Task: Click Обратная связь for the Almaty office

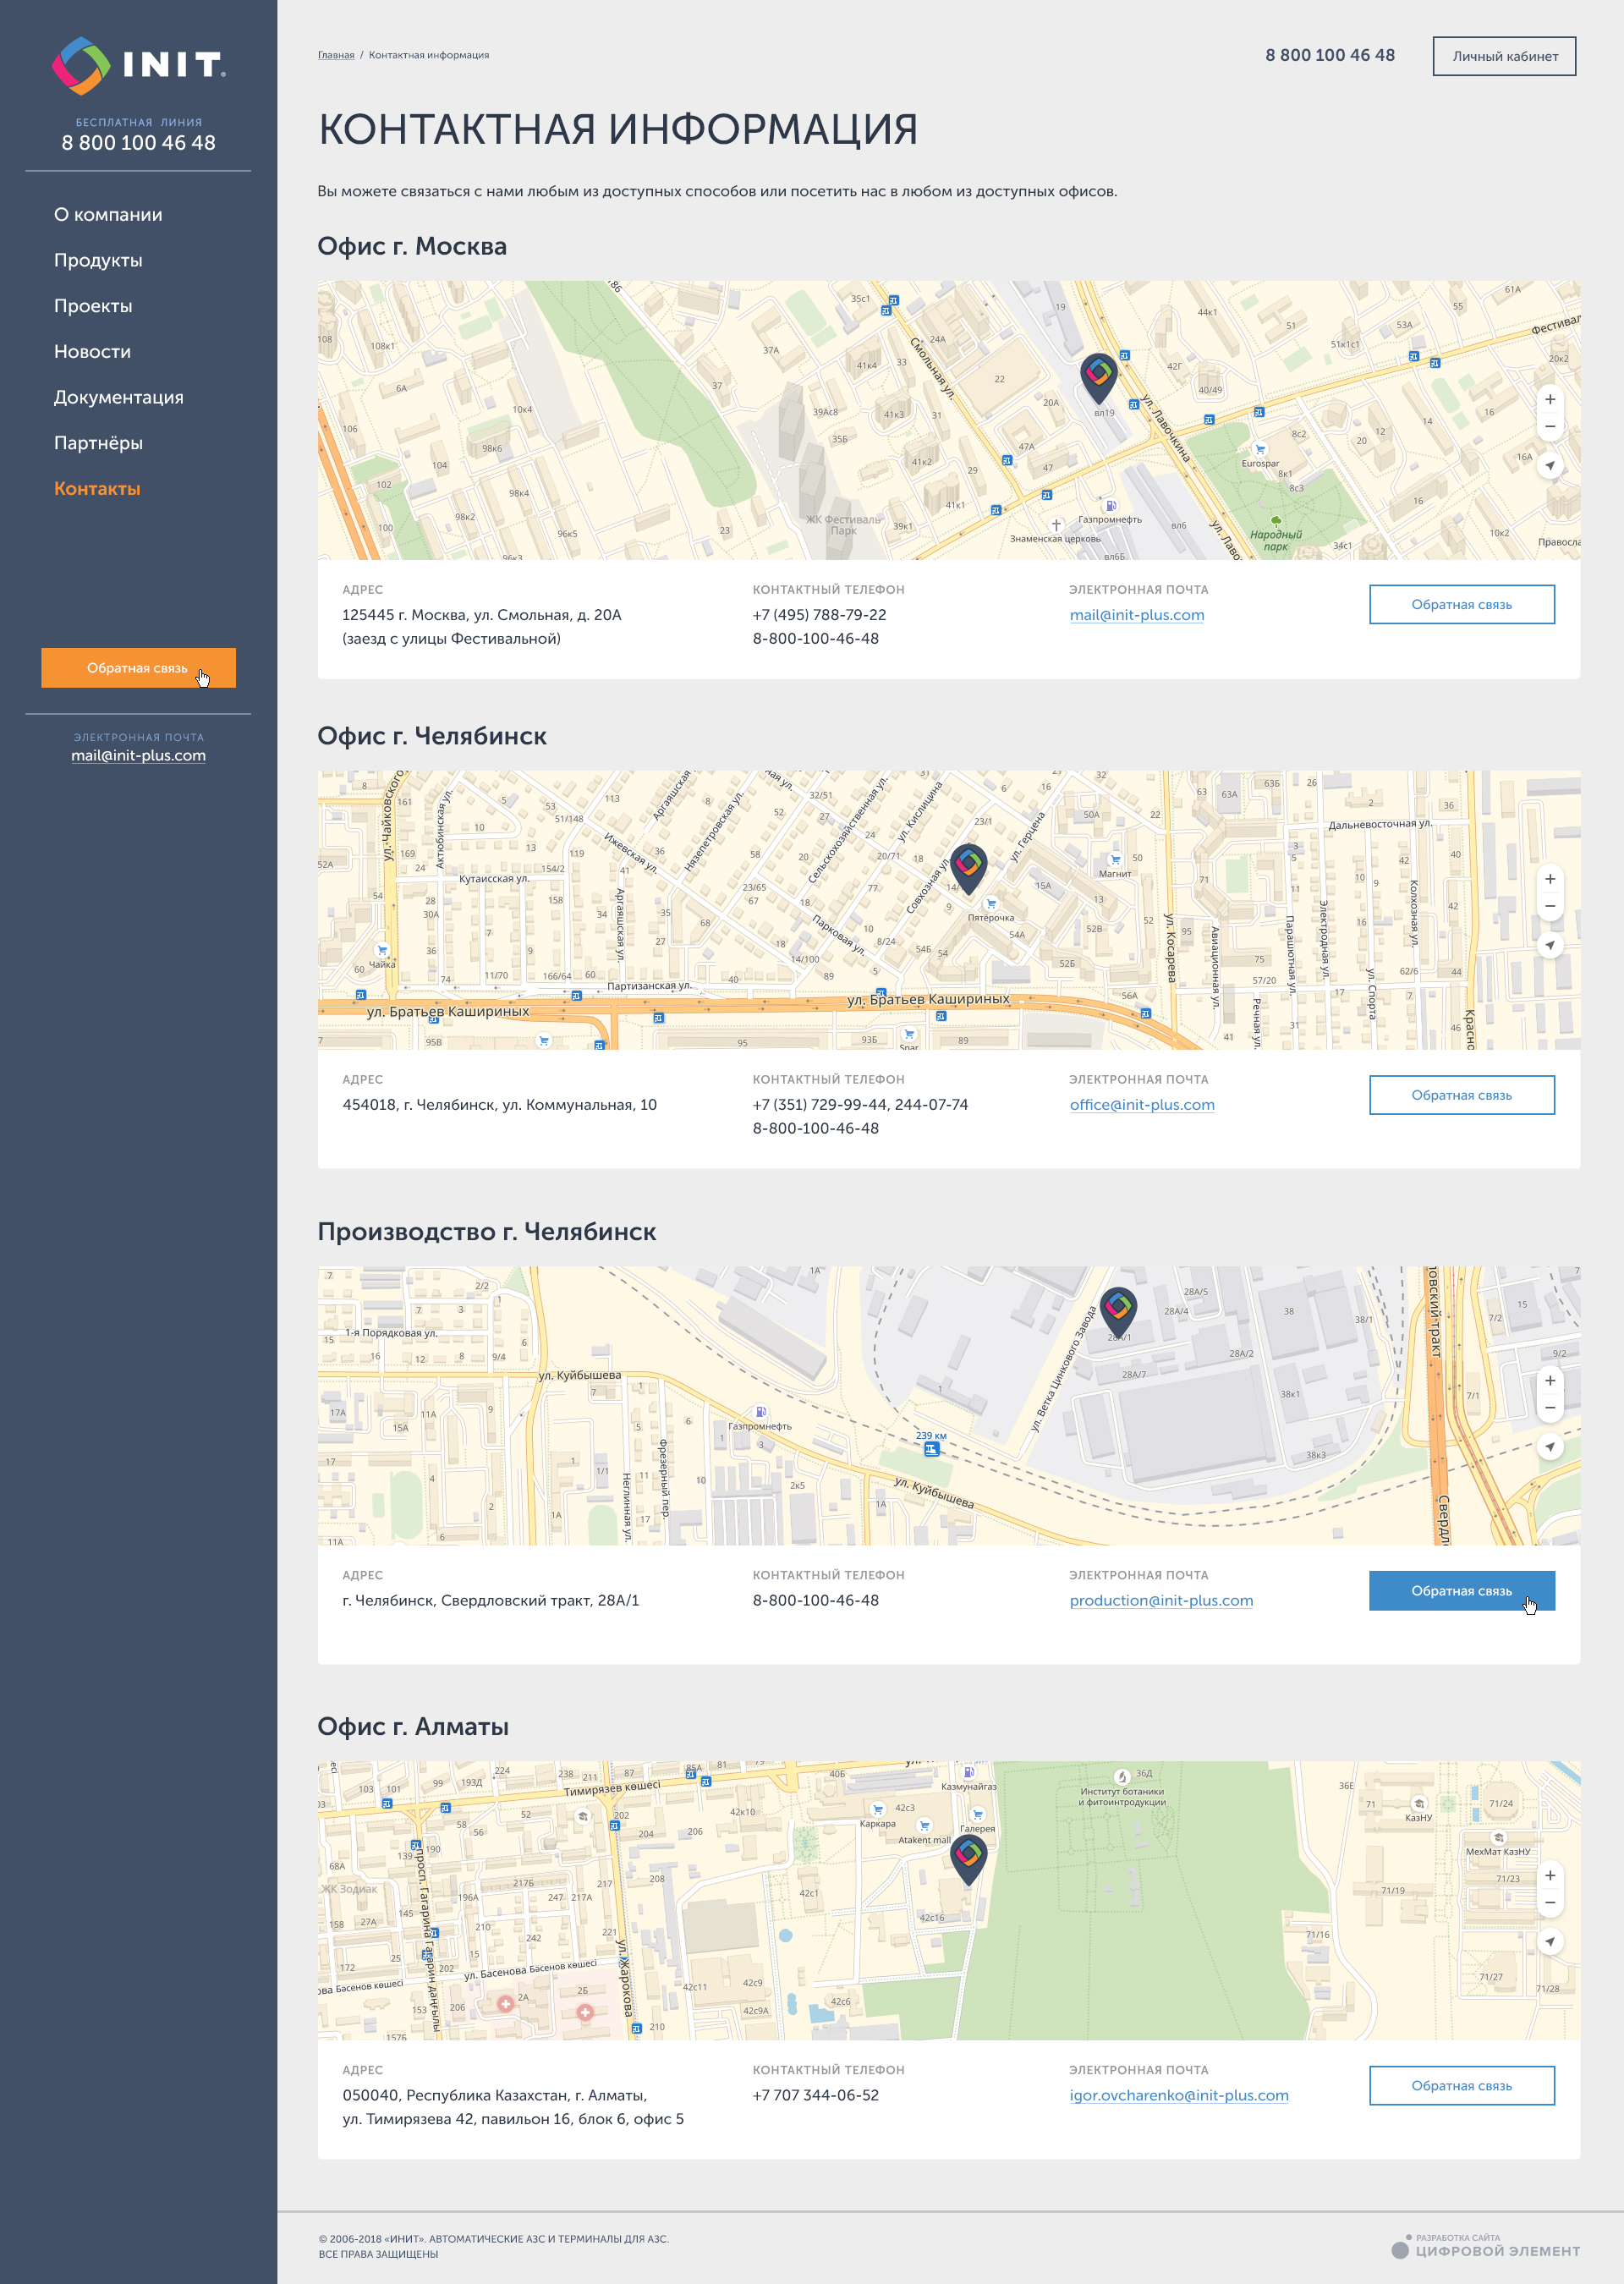Action: click(x=1460, y=2086)
